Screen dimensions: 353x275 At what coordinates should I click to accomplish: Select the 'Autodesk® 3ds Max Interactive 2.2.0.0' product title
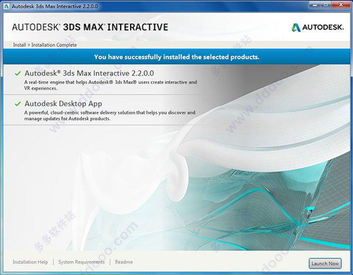tap(89, 73)
